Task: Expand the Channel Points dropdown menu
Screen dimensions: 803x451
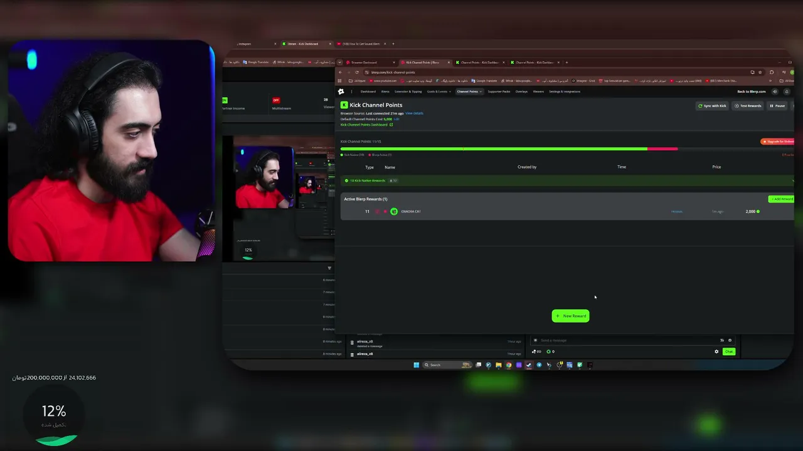Action: (x=469, y=91)
